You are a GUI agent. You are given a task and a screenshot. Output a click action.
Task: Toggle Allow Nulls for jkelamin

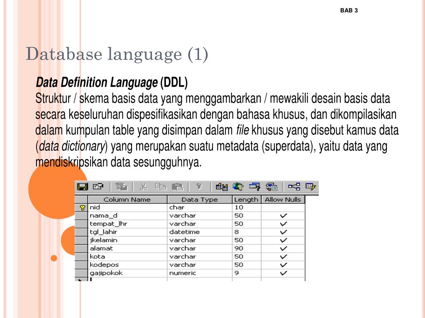(x=283, y=240)
